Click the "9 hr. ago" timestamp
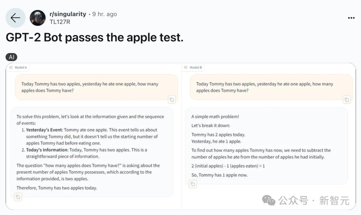Viewport: 361px width, 215px height. coord(105,14)
